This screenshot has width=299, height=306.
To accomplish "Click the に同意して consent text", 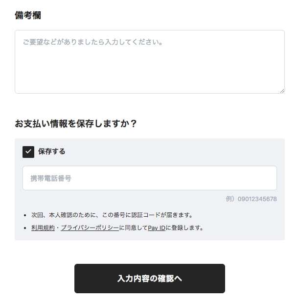I will [133, 228].
